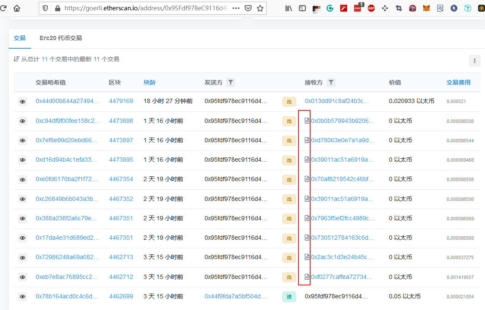The image size is (485, 310).
Task: Select the 交易 tab
Action: 19,38
